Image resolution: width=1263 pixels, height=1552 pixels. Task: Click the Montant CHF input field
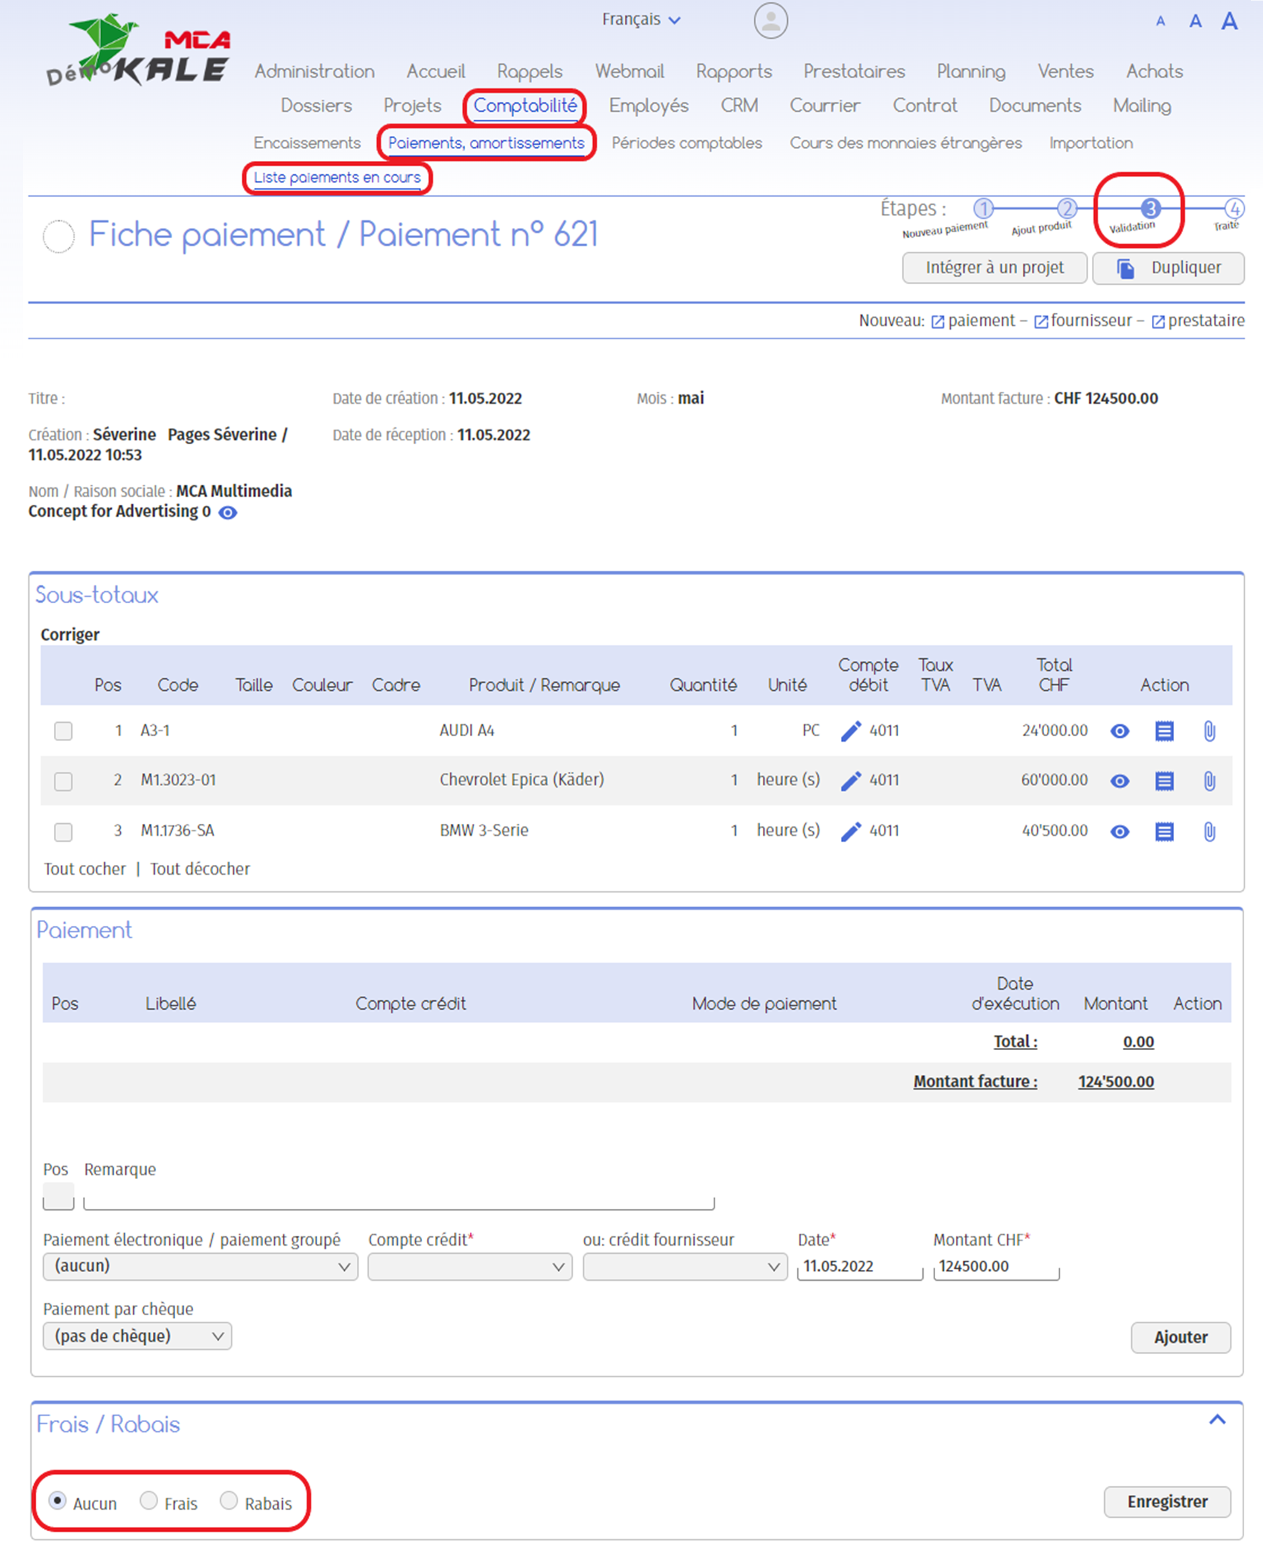click(995, 1266)
